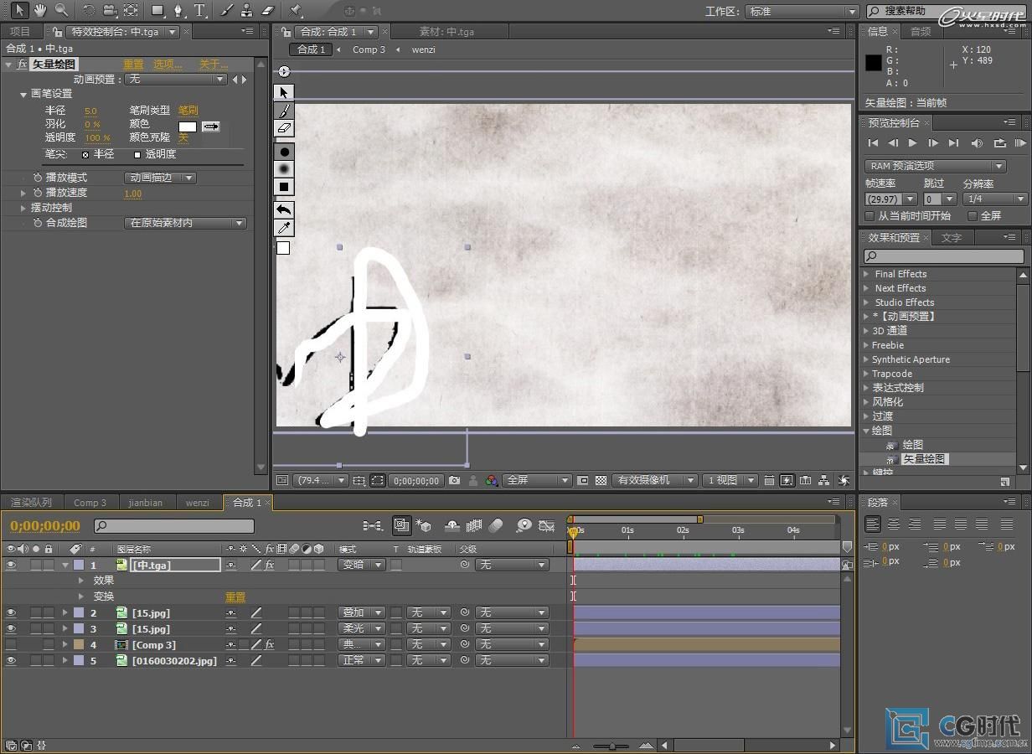Image resolution: width=1032 pixels, height=754 pixels.
Task: Pick the square brush tip in viewer
Action: [284, 187]
